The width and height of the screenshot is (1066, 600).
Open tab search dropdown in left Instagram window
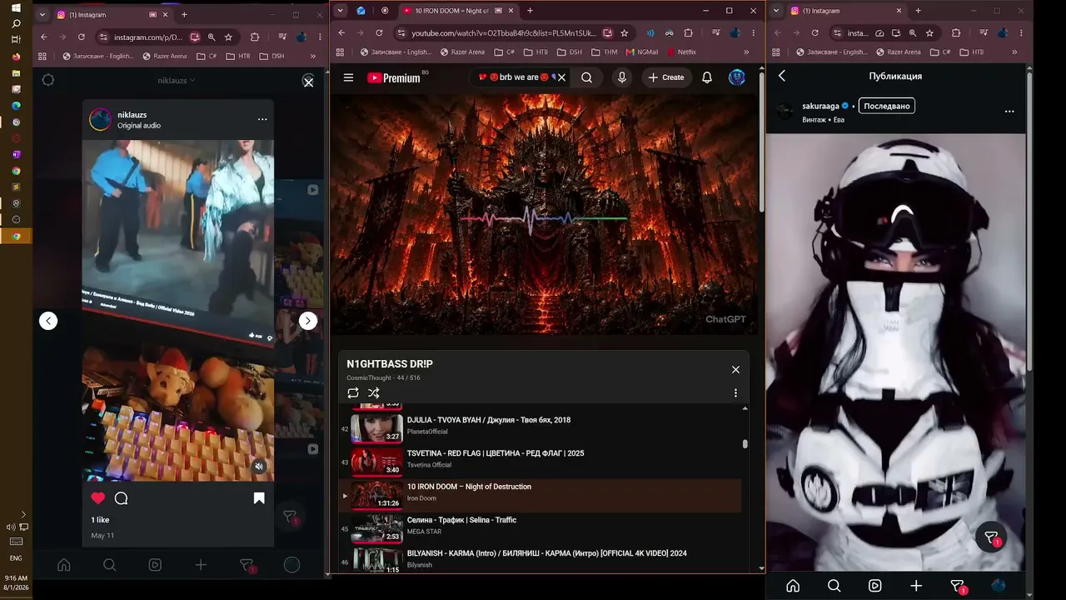pos(42,15)
